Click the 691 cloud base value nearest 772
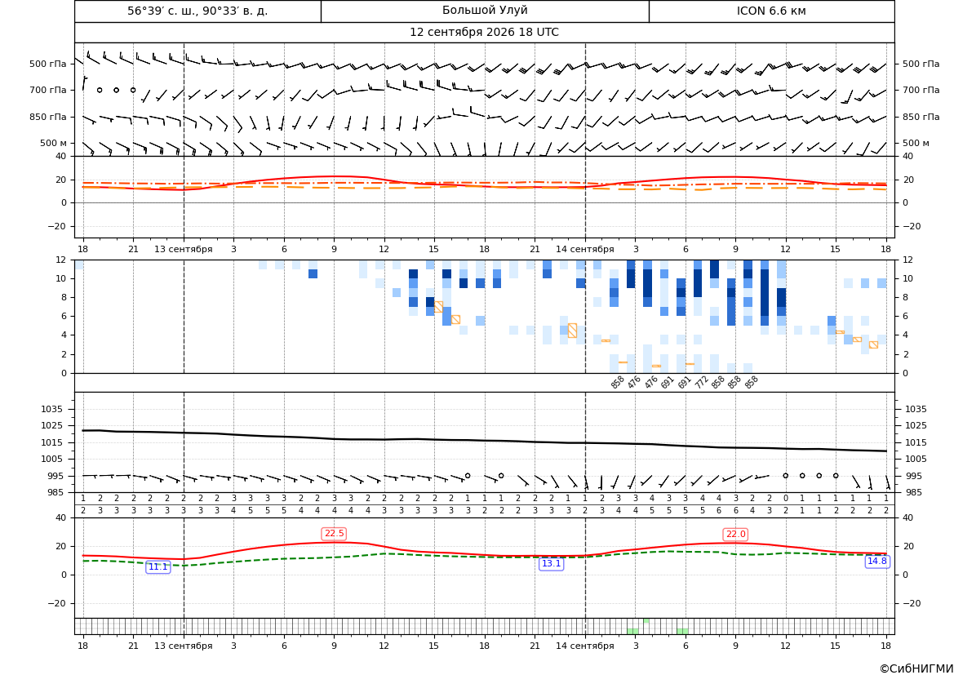The height and width of the screenshot is (675, 954). (685, 382)
